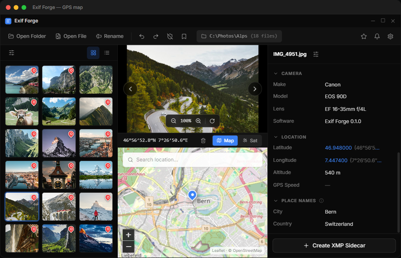
Task: Click the Lens value EF 16-35mm f/4L
Action: 345,109
